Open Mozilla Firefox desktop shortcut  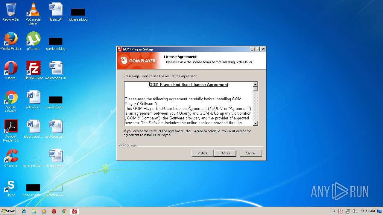[x=11, y=41]
